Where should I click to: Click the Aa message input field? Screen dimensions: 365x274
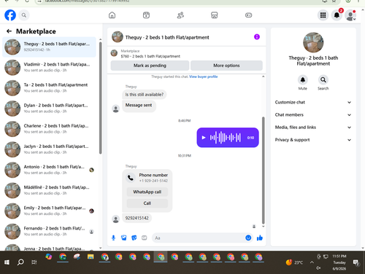[x=199, y=238]
